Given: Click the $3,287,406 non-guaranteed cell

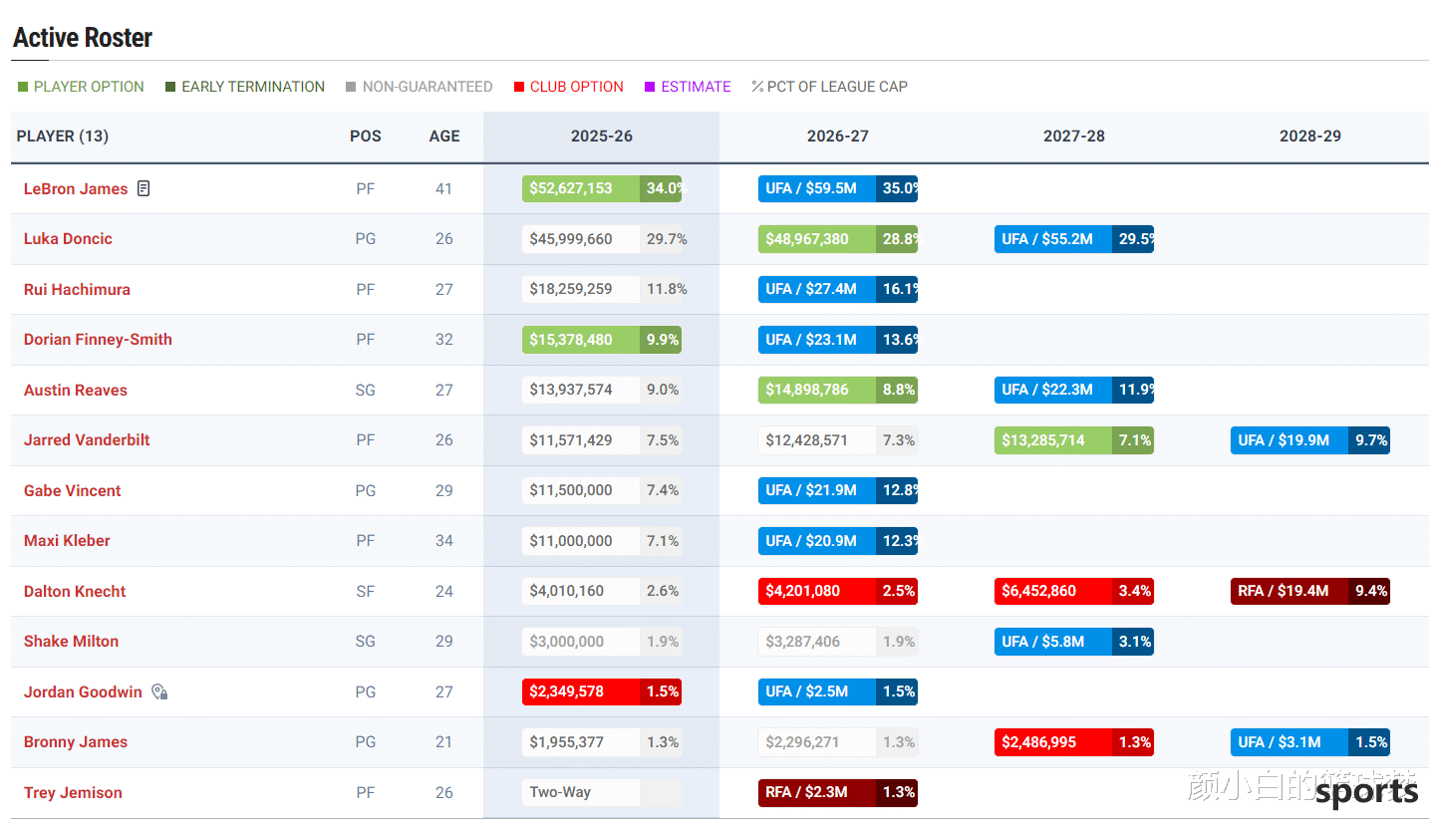Looking at the screenshot, I should pyautogui.click(x=838, y=642).
